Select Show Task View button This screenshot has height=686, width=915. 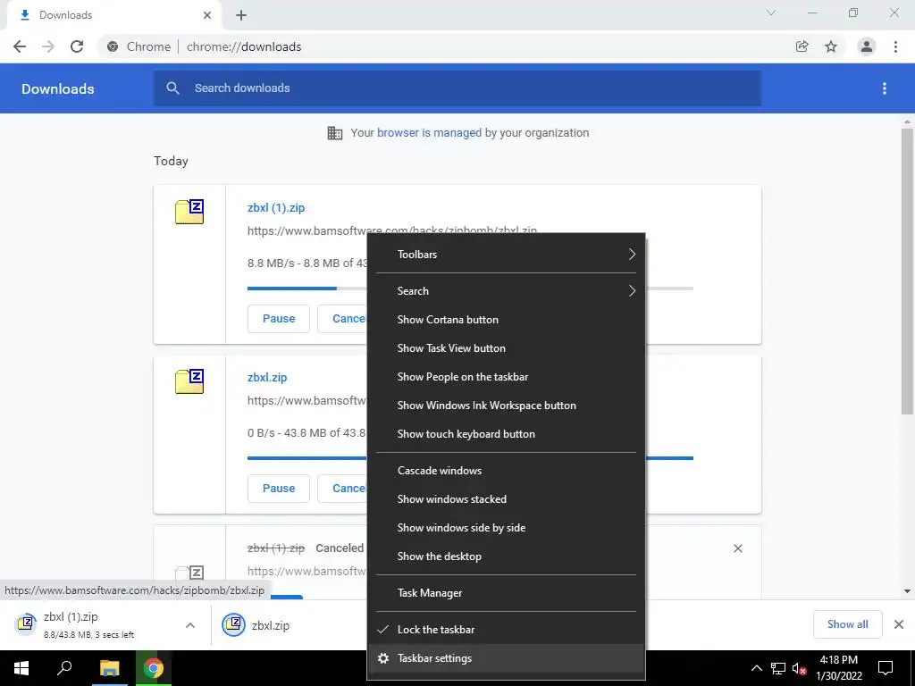[506, 348]
